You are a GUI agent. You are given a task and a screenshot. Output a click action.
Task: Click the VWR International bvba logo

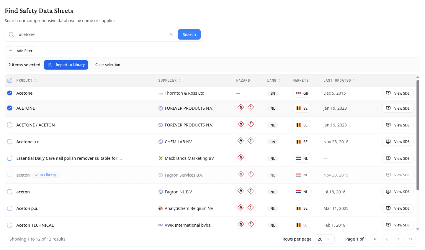(161, 225)
